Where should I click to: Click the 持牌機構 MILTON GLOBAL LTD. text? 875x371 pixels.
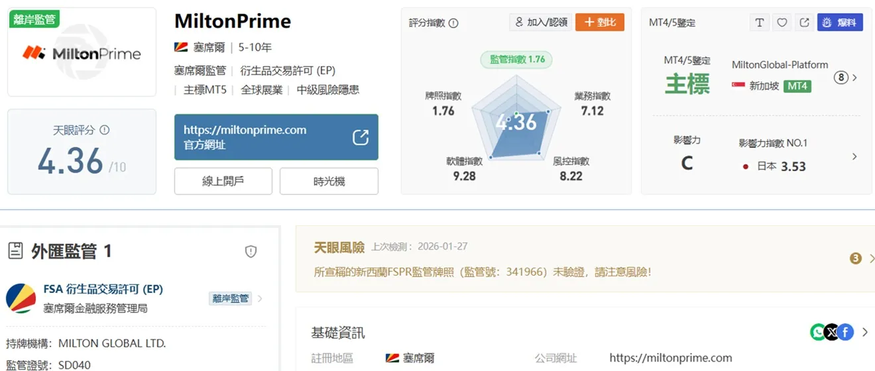tap(86, 343)
